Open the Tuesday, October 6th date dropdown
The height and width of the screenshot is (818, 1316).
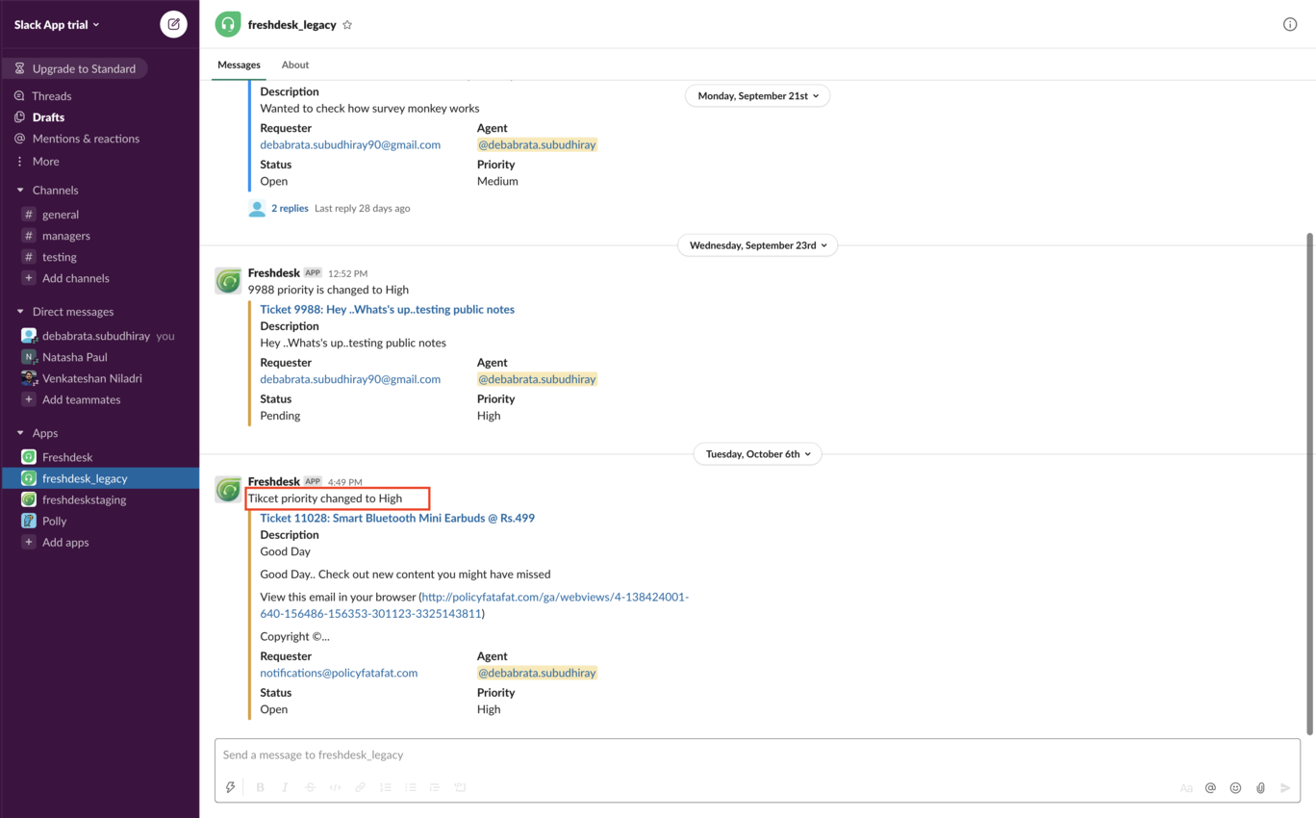(x=758, y=454)
